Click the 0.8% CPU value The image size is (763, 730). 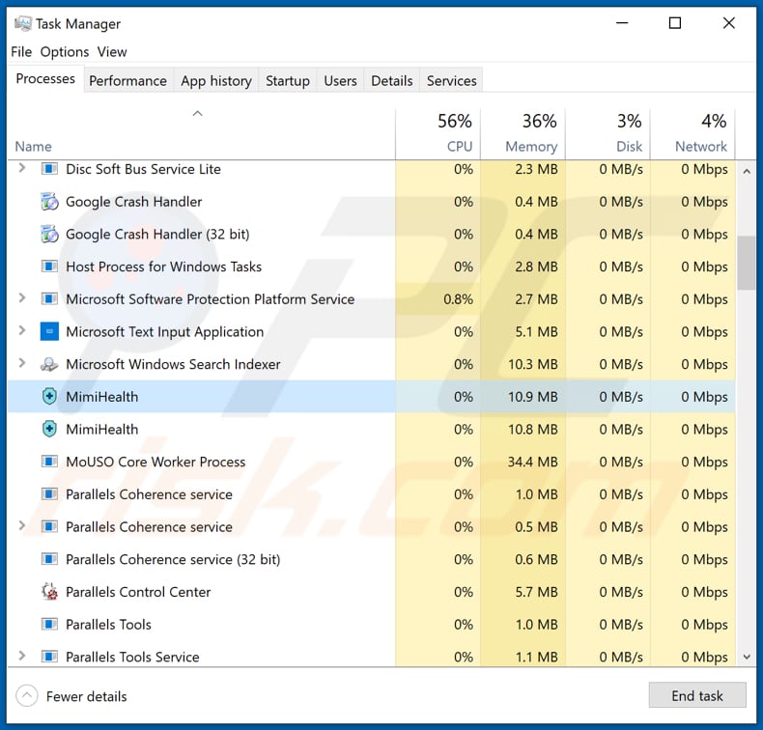pyautogui.click(x=458, y=299)
